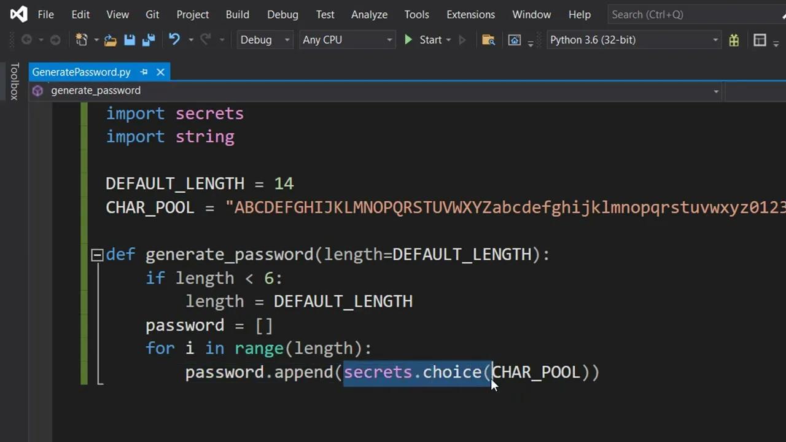
Task: Open the Git menu
Action: (x=152, y=14)
